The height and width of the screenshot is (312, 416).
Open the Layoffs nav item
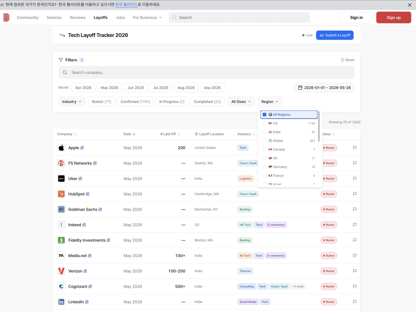101,18
